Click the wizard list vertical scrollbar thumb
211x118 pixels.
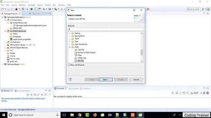click(141, 52)
